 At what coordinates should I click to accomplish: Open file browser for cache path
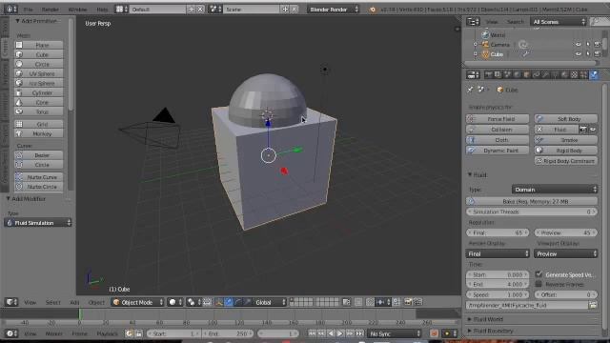click(x=593, y=305)
